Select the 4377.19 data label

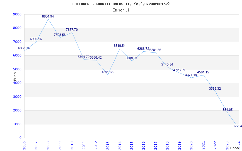tap(191, 75)
